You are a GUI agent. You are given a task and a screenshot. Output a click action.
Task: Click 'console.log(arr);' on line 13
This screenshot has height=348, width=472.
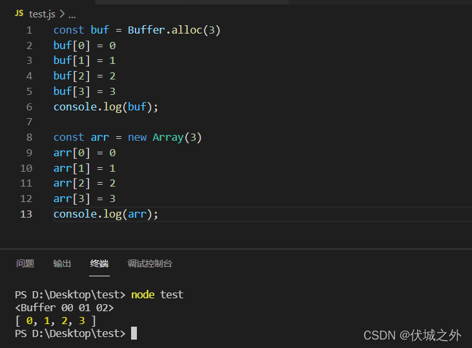106,214
